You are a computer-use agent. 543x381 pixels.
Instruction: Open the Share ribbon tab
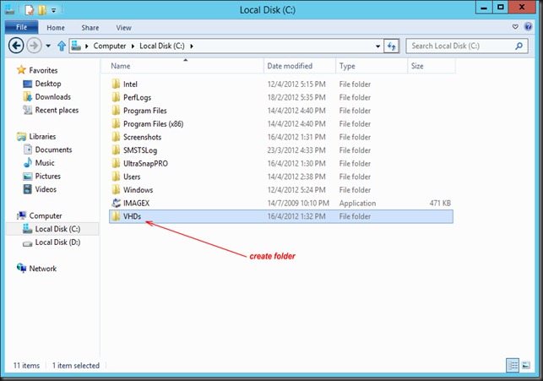(x=90, y=28)
